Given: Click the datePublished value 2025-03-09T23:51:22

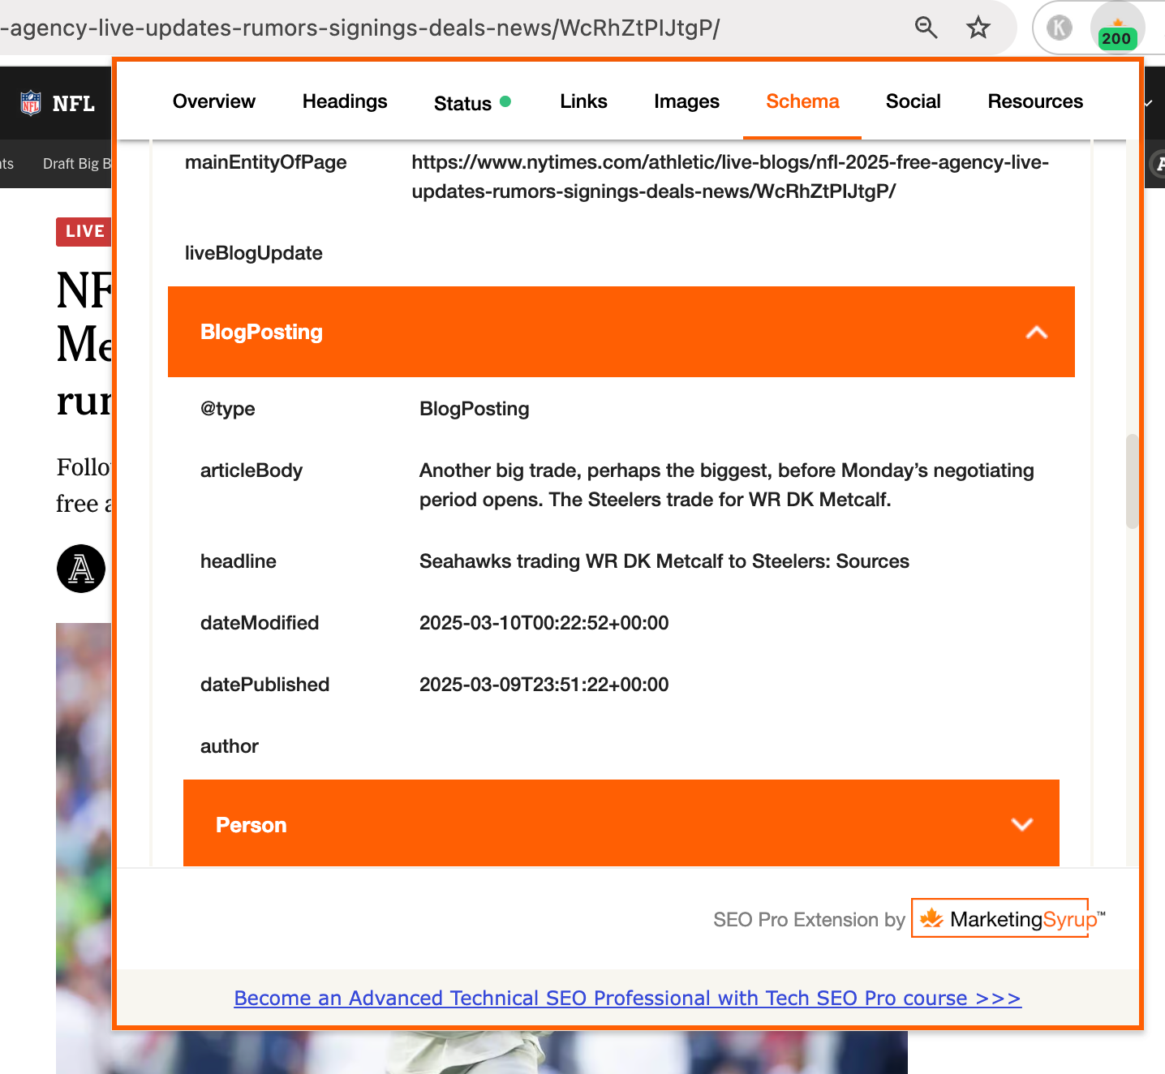Looking at the screenshot, I should (x=544, y=685).
